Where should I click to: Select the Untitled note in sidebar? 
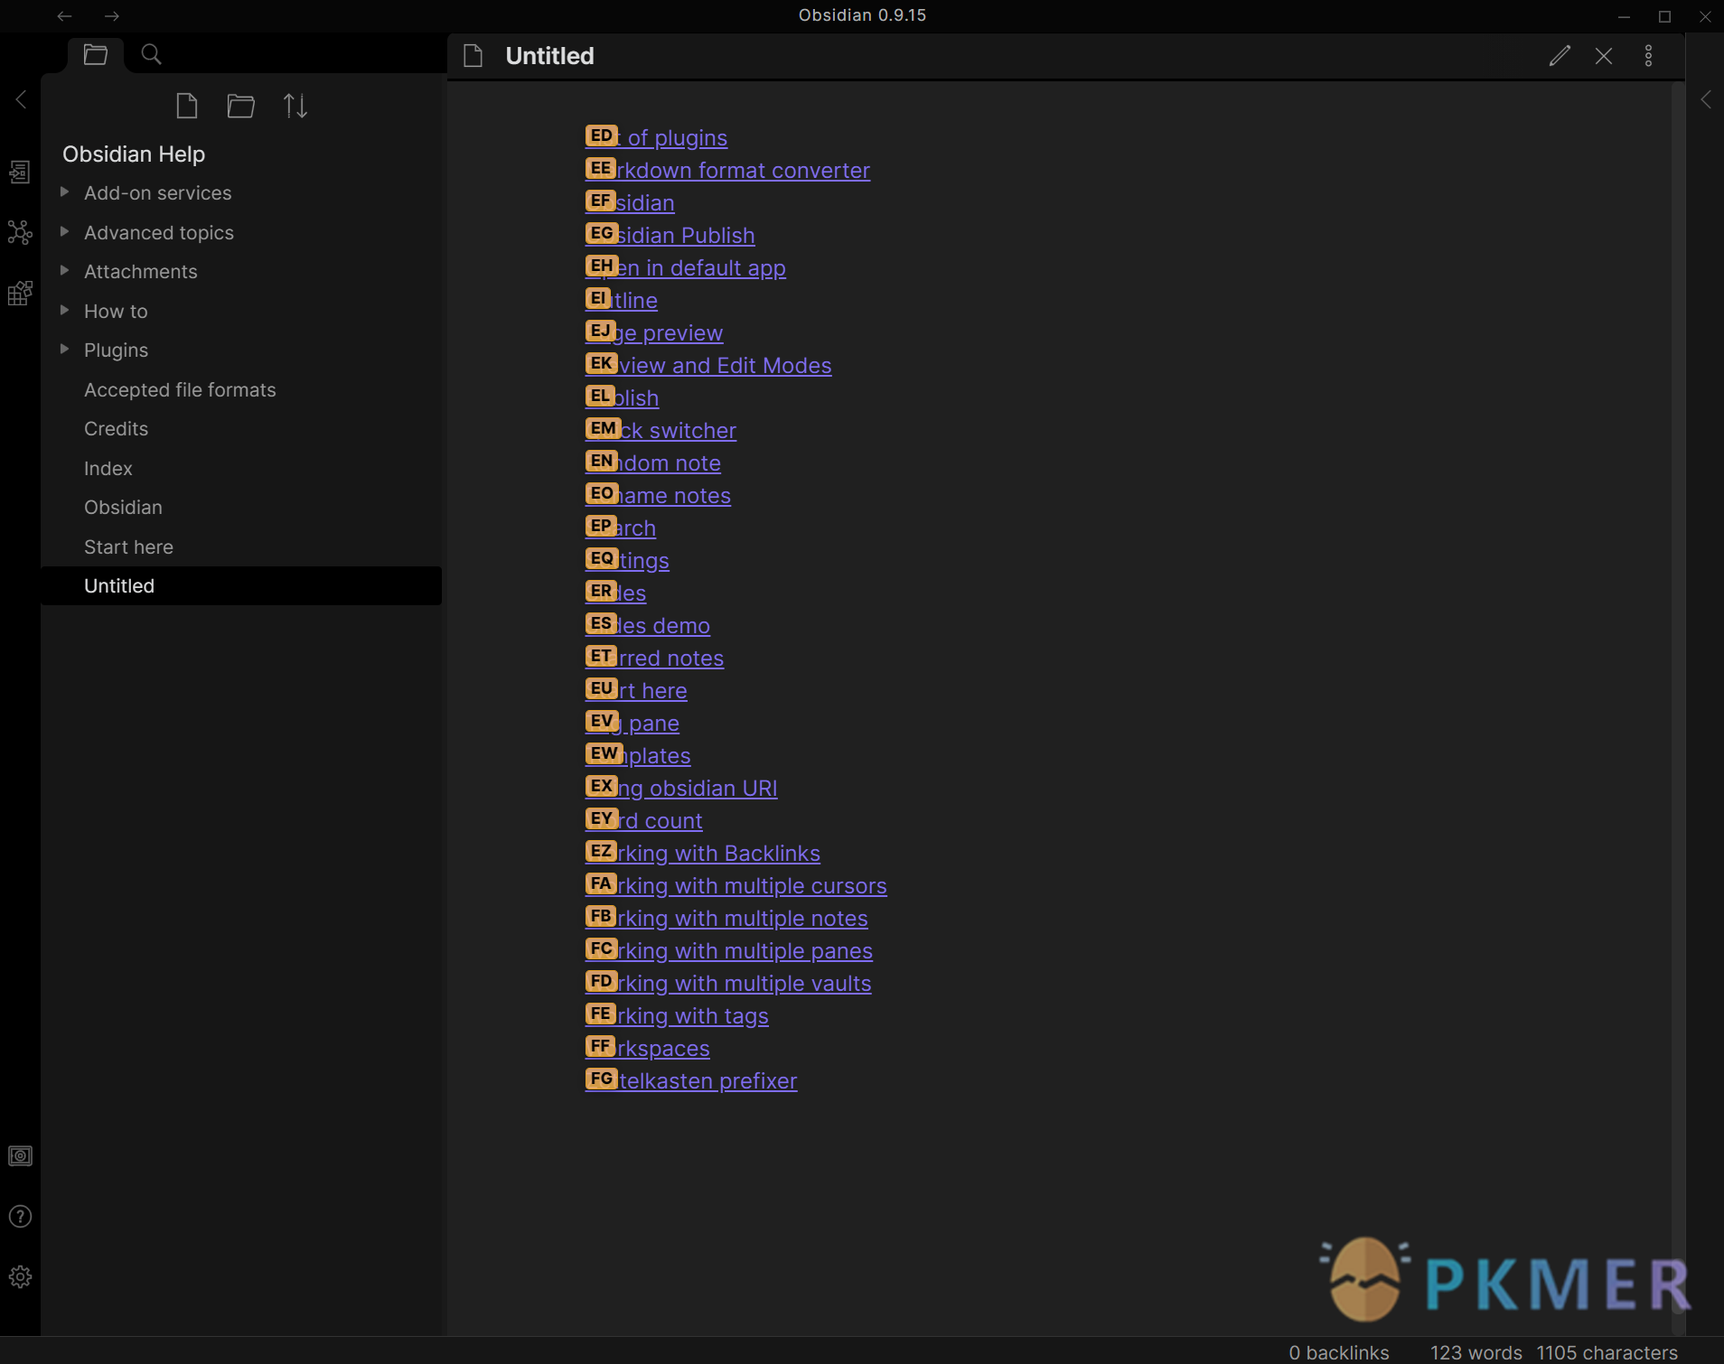(241, 585)
